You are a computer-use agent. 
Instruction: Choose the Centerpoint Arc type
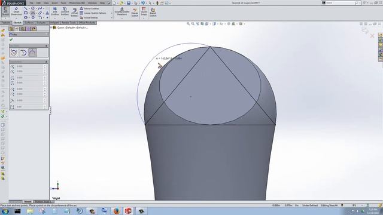(14, 53)
